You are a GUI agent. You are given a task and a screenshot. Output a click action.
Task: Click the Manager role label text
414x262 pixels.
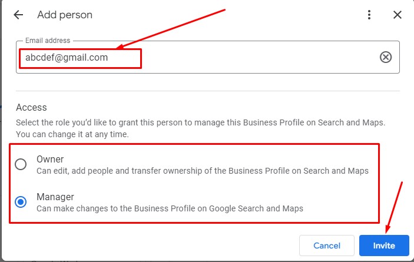pyautogui.click(x=55, y=197)
